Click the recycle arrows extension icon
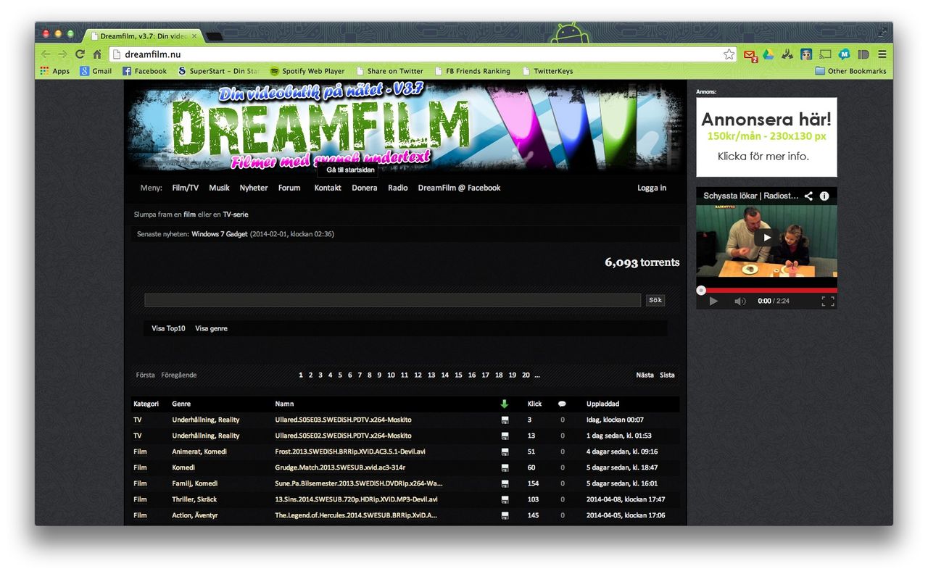 [787, 54]
